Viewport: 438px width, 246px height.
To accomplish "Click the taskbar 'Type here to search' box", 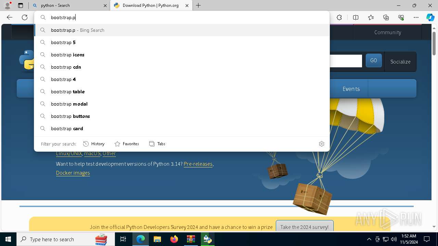I will 66,239.
